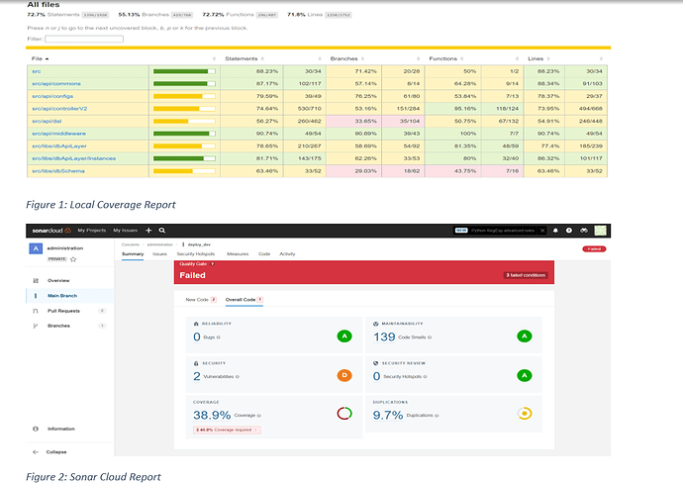683x483 pixels.
Task: Click the coverage bar for src/libs/dbApiLayer
Action: (184, 146)
